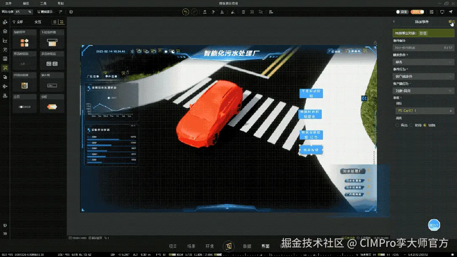Click the center cube logo in bottom nav
Viewport: 457px width, 257px height.
click(x=229, y=246)
